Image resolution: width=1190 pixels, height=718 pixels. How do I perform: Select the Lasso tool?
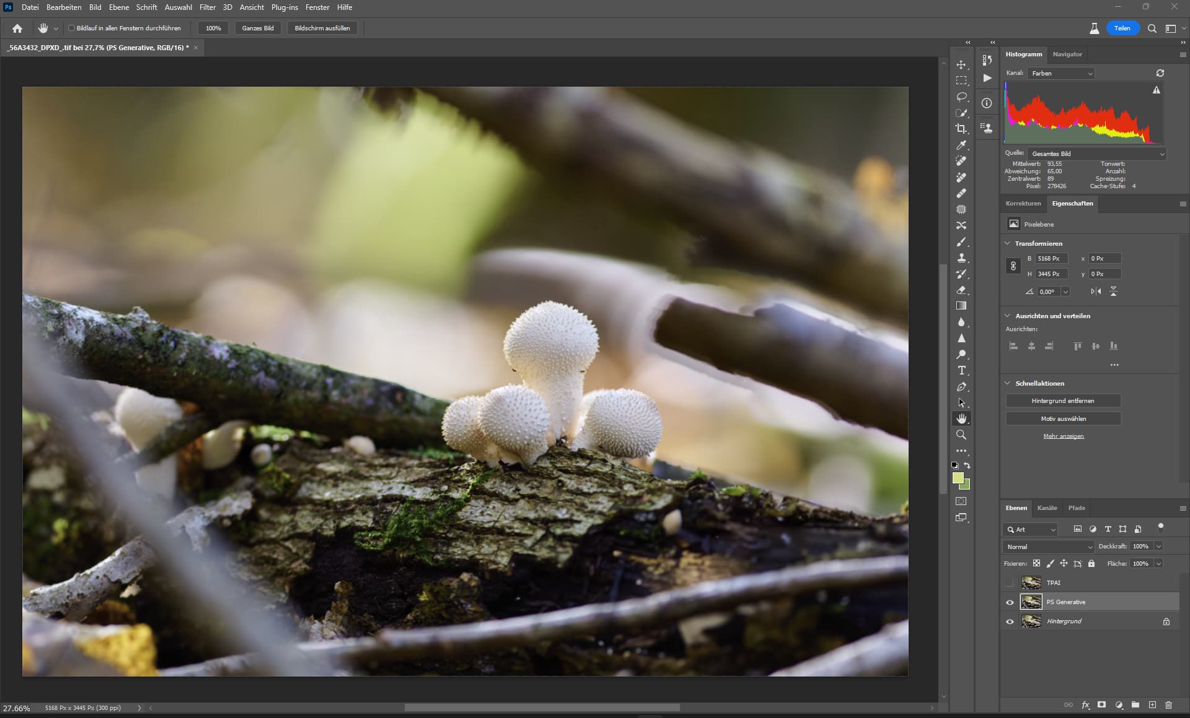(961, 97)
